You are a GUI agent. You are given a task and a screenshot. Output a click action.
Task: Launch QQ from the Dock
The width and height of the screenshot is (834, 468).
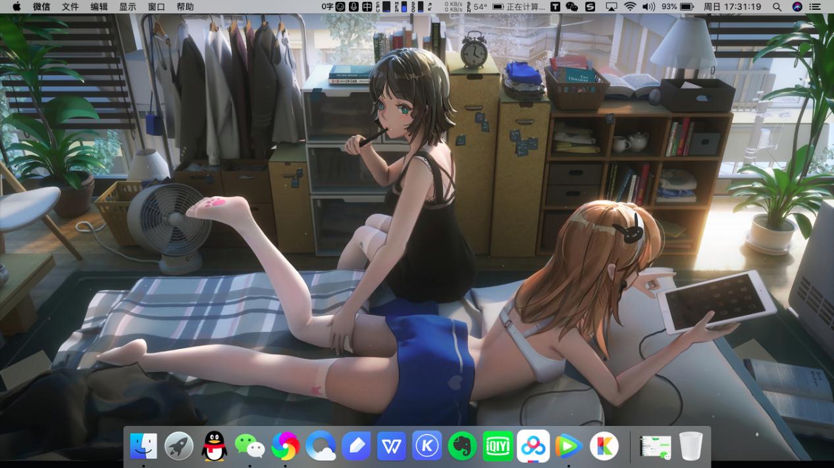point(215,445)
